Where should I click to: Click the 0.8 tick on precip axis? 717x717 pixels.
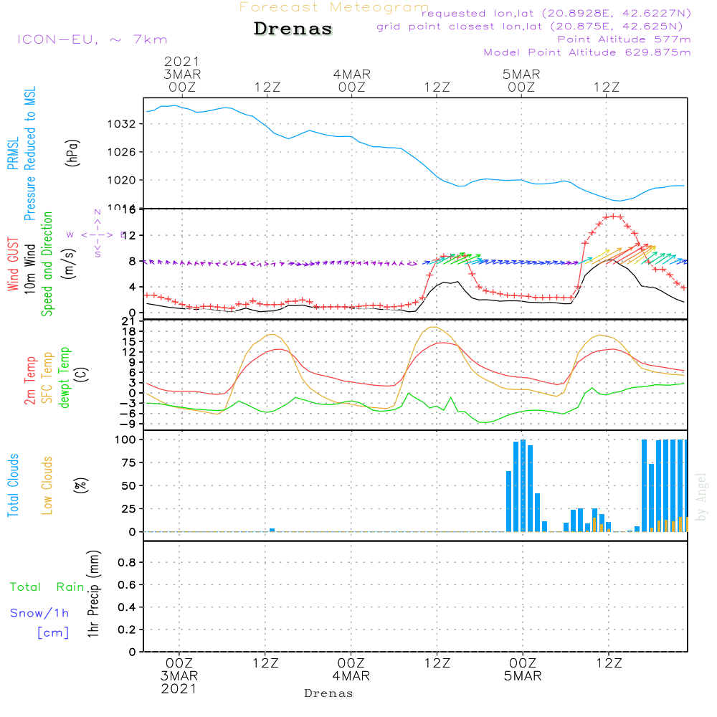[127, 562]
